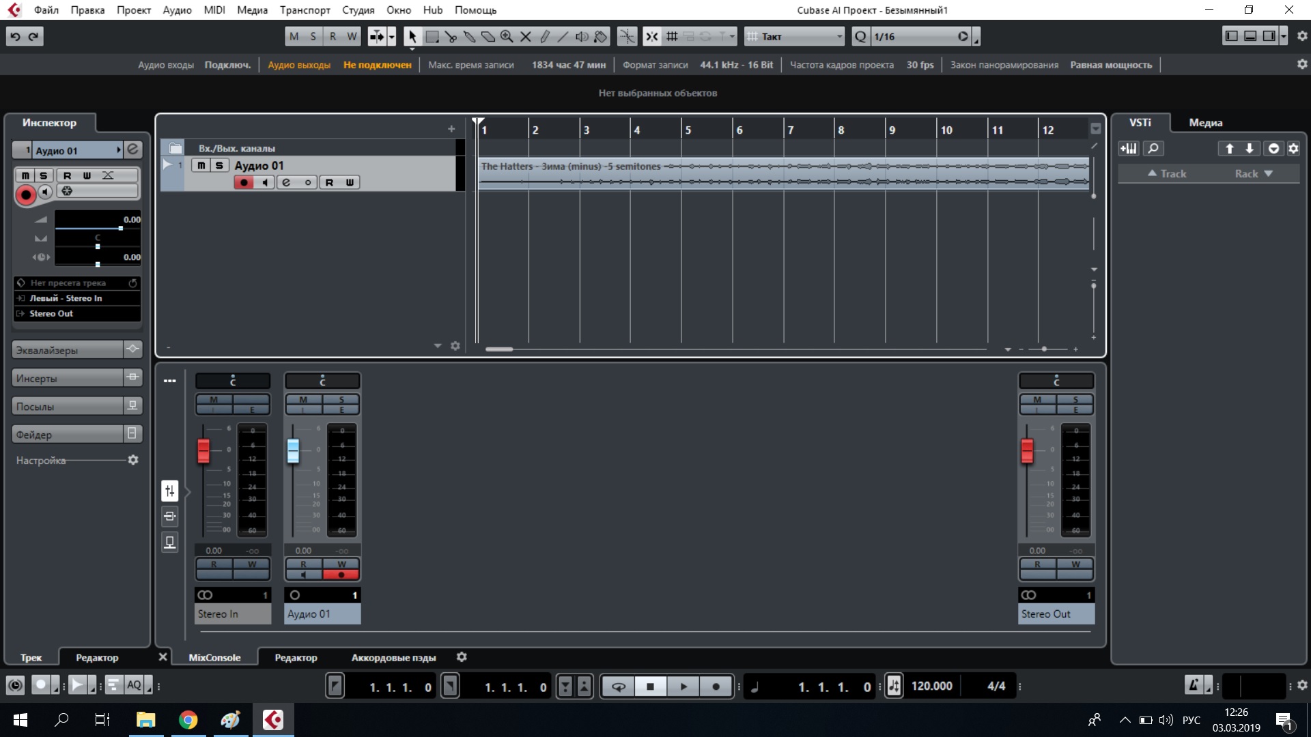Select the Glue tool
Screen dimensions: 1311x737
pyautogui.click(x=469, y=37)
